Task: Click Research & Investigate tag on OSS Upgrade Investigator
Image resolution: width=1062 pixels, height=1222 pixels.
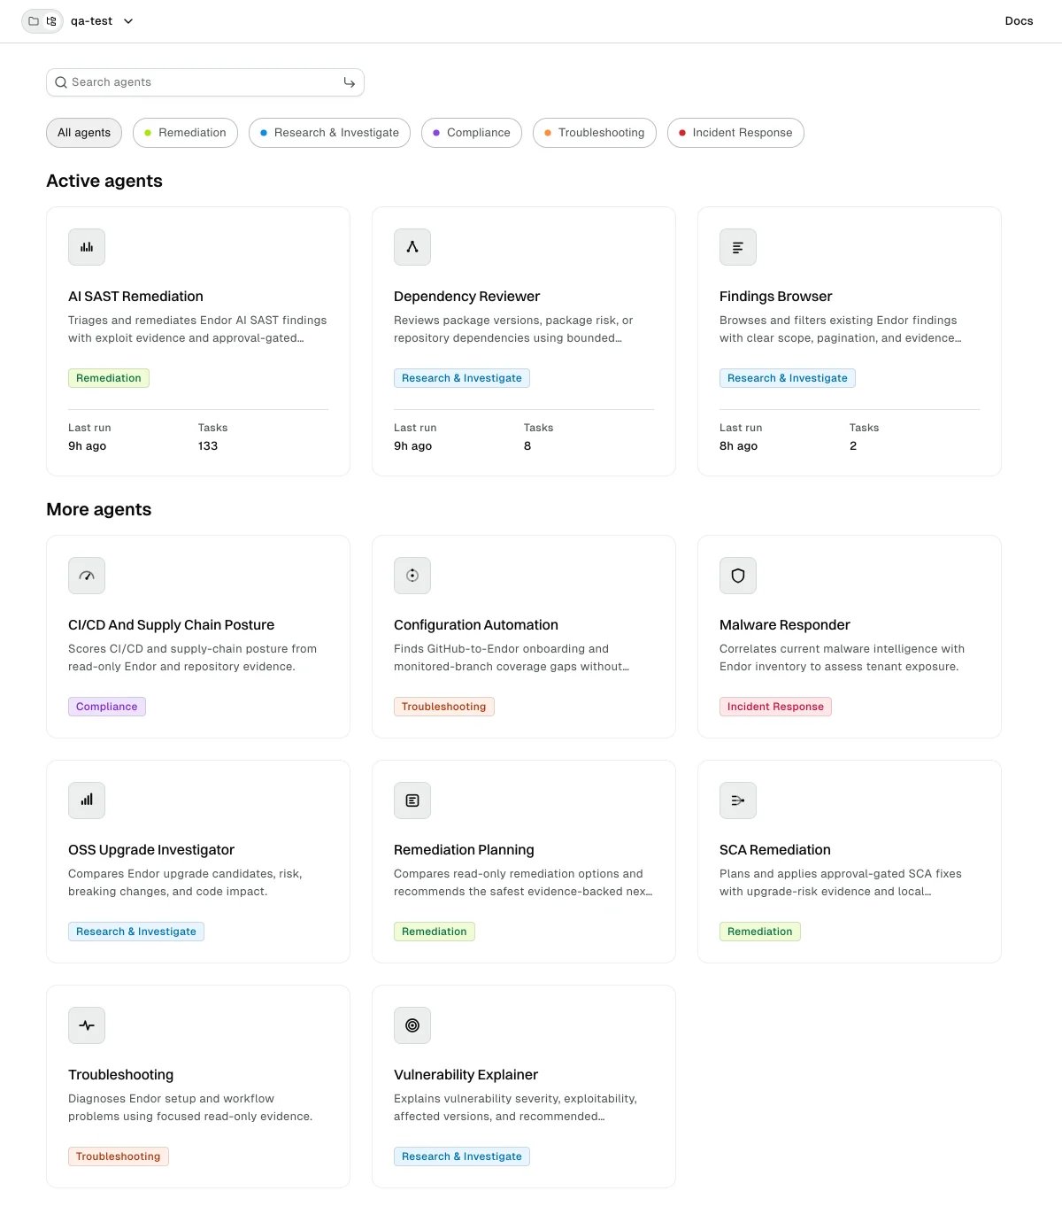Action: pos(136,932)
